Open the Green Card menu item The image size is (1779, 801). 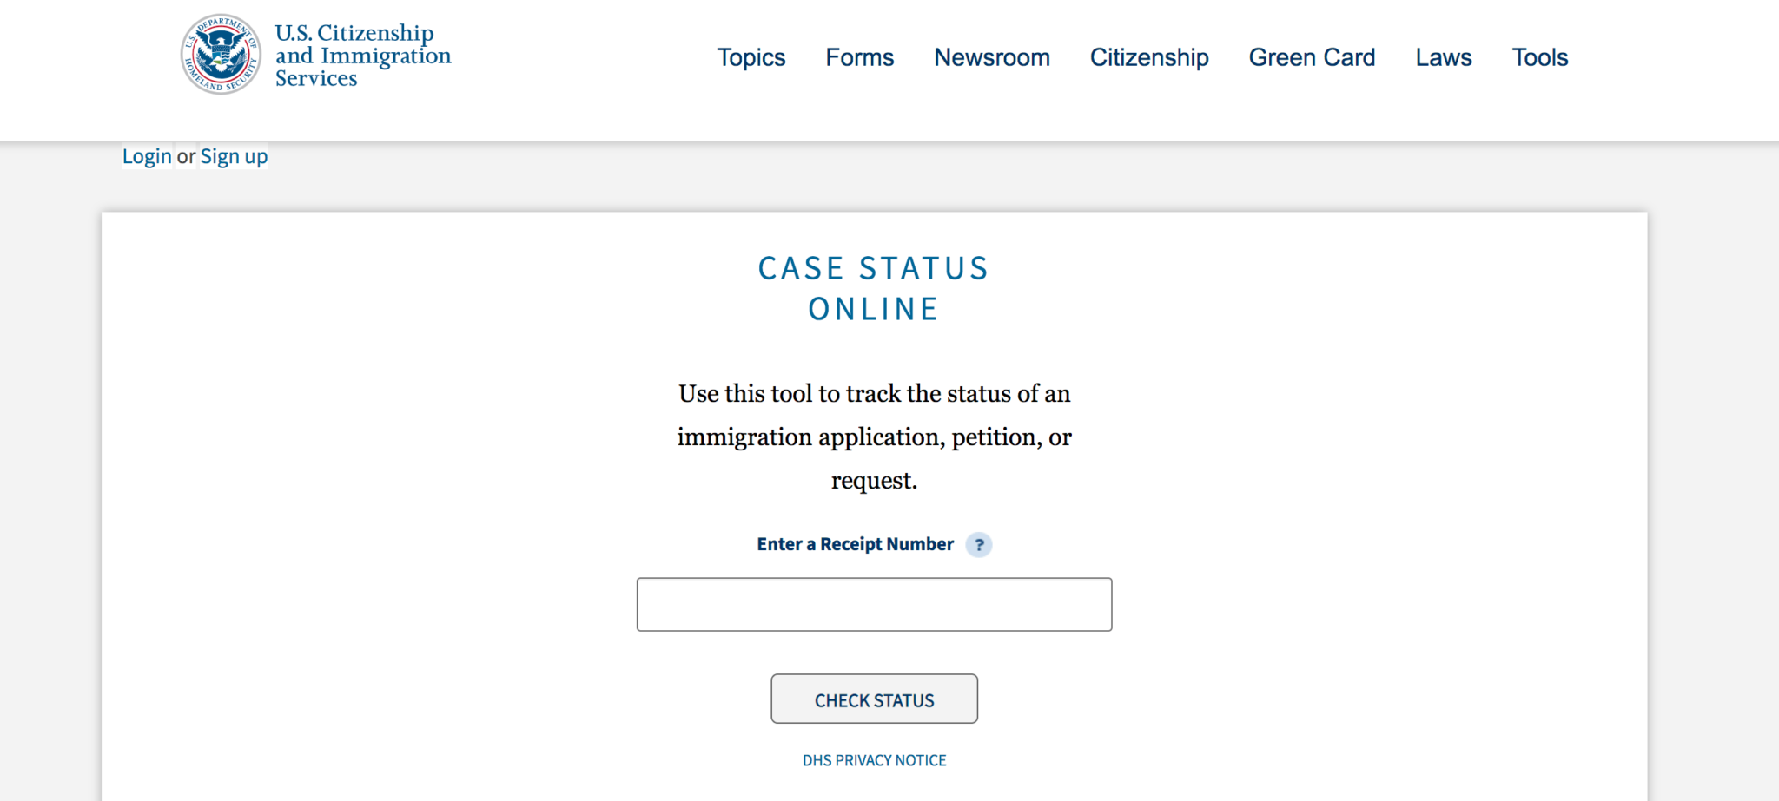[x=1312, y=57]
